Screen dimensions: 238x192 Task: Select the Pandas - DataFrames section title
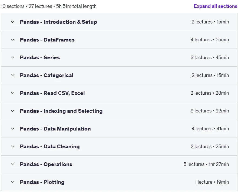coord(47,40)
